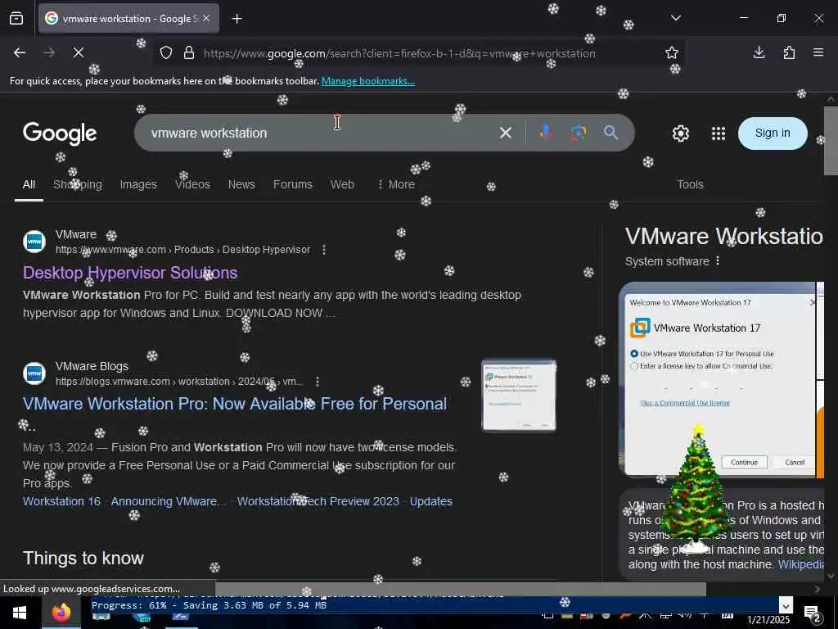Viewport: 838px width, 629px height.
Task: Close the vmware workstation Google tab
Action: point(206,19)
